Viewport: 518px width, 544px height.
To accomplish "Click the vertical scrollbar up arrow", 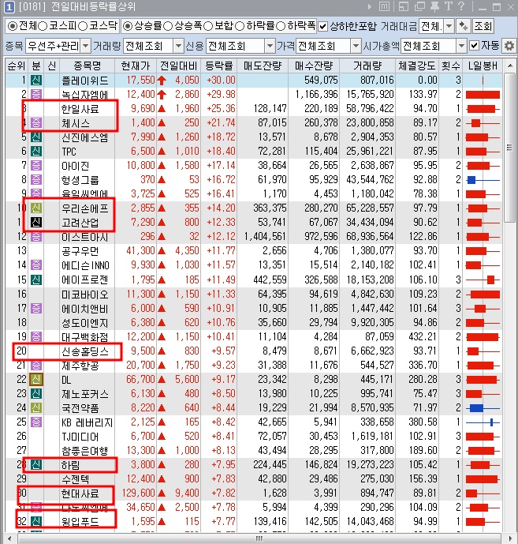I will (x=509, y=66).
